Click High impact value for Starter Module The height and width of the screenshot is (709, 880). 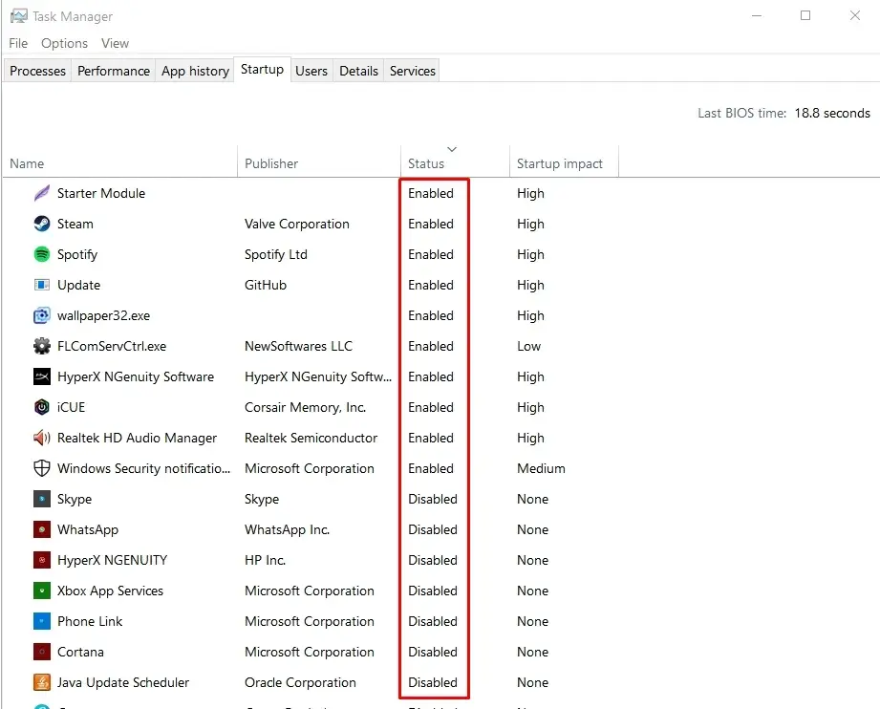[x=530, y=193]
